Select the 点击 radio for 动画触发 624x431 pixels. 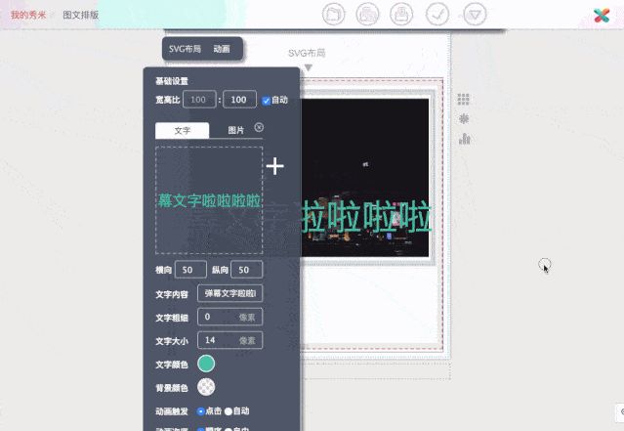coord(201,411)
